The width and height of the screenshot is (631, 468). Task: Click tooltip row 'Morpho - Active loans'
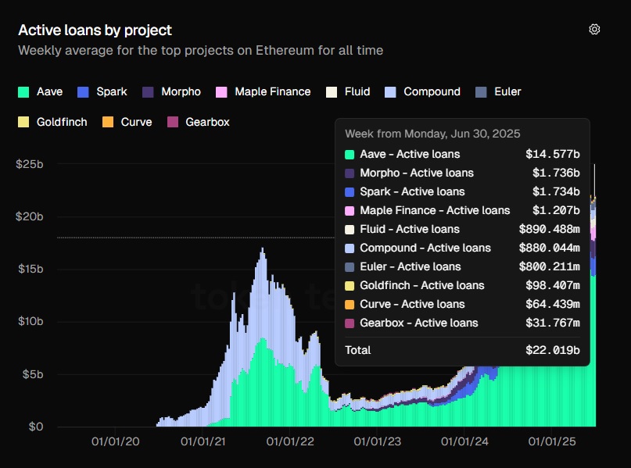click(x=462, y=173)
